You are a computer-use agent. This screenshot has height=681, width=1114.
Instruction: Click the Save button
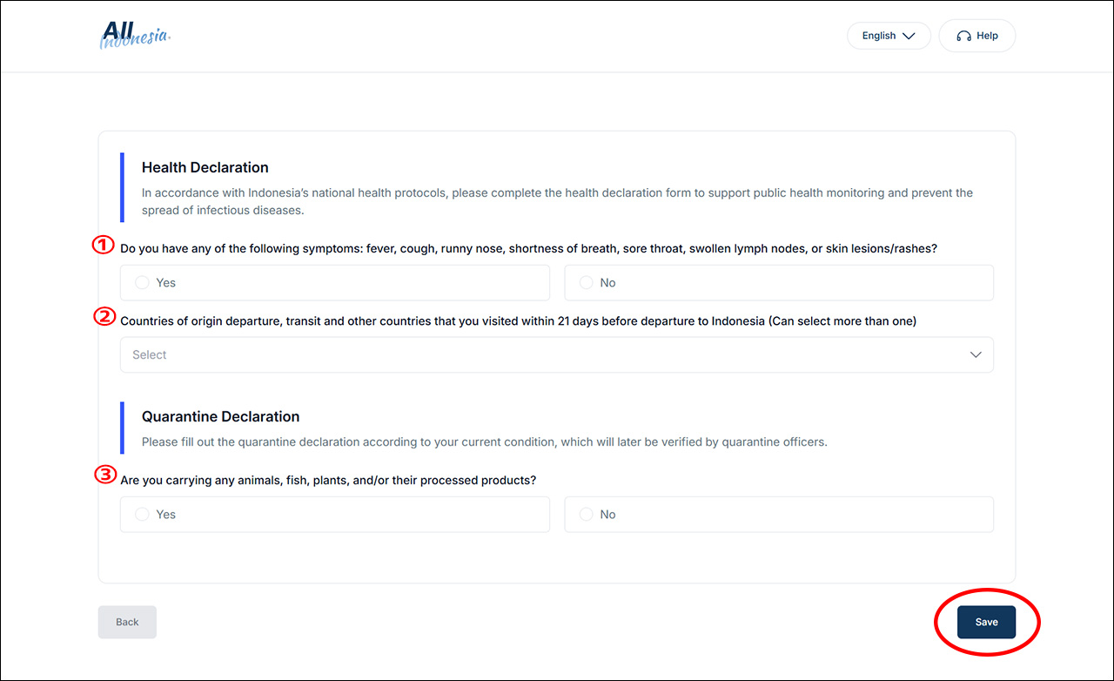tap(986, 622)
